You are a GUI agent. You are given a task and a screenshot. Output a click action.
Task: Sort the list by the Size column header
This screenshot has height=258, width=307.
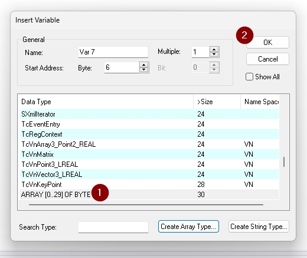(217, 102)
